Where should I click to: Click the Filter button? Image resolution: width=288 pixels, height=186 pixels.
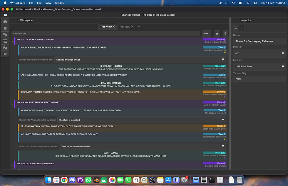point(206,33)
